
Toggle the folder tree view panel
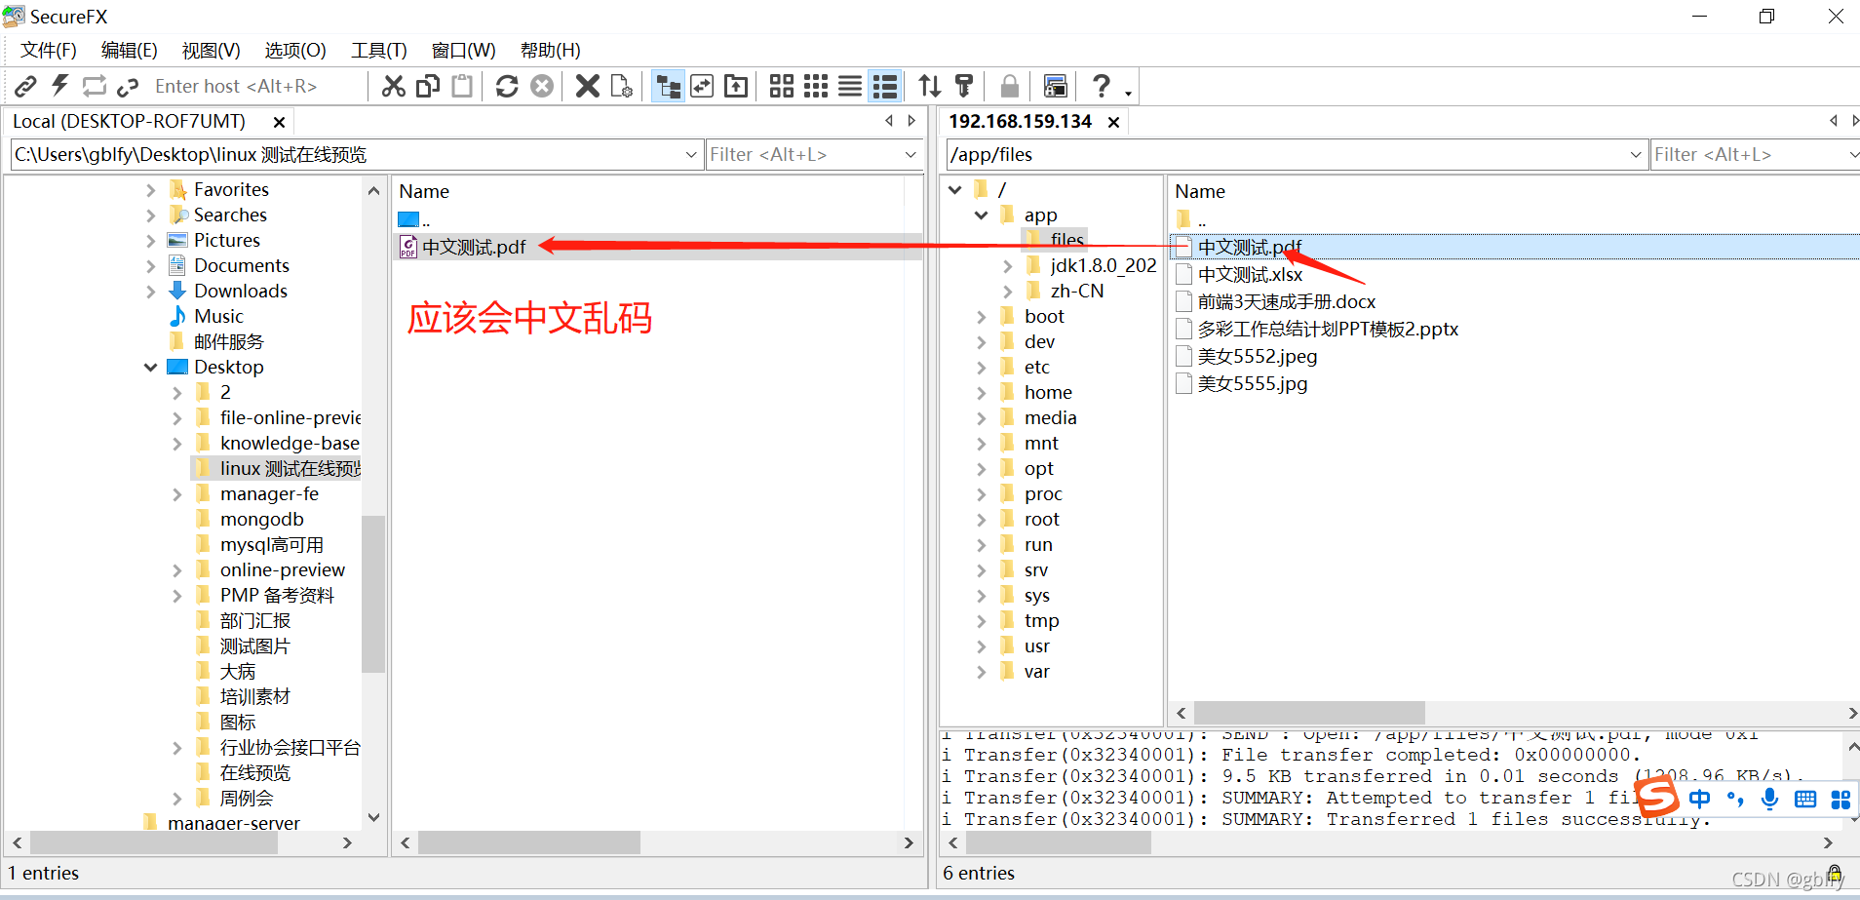tap(669, 86)
